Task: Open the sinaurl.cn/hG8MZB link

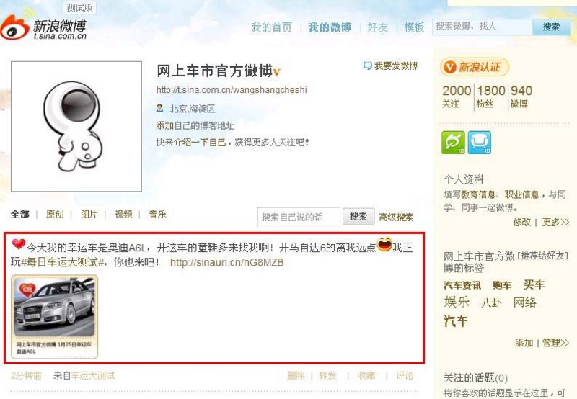Action: [x=226, y=262]
